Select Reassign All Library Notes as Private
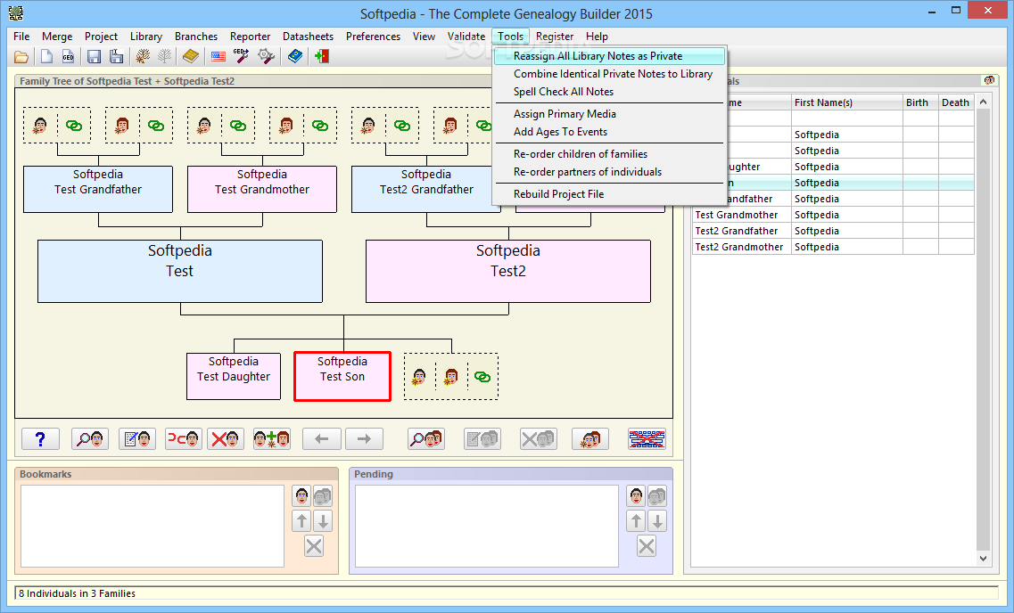 tap(609, 56)
